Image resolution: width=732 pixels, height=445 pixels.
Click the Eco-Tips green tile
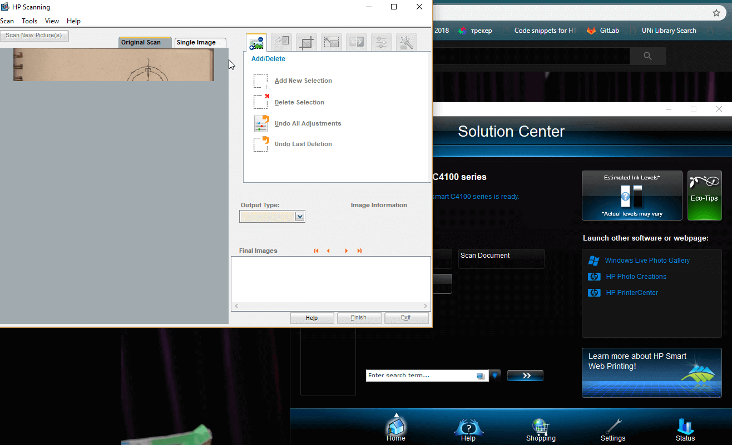(x=705, y=196)
